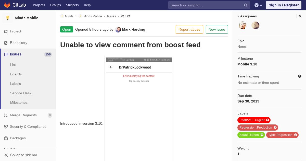Click help icon on Priority::0 label

[x=267, y=120]
